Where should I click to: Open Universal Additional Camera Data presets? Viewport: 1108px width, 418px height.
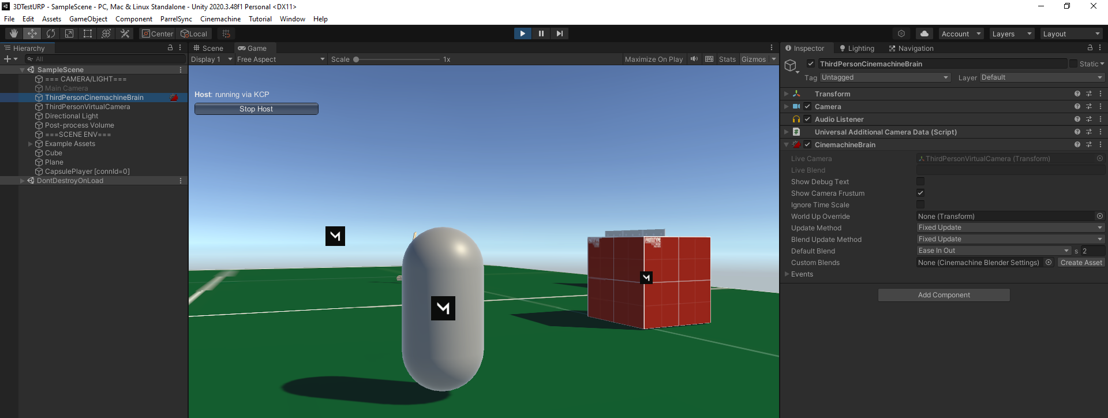tap(1089, 132)
